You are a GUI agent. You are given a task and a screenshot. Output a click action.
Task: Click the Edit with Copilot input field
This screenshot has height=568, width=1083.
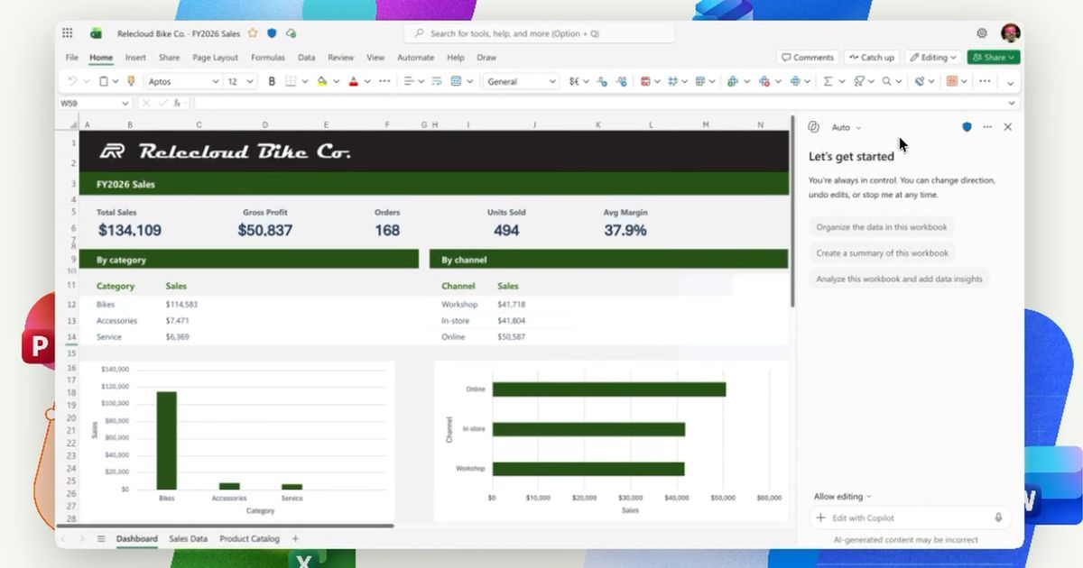pos(909,518)
